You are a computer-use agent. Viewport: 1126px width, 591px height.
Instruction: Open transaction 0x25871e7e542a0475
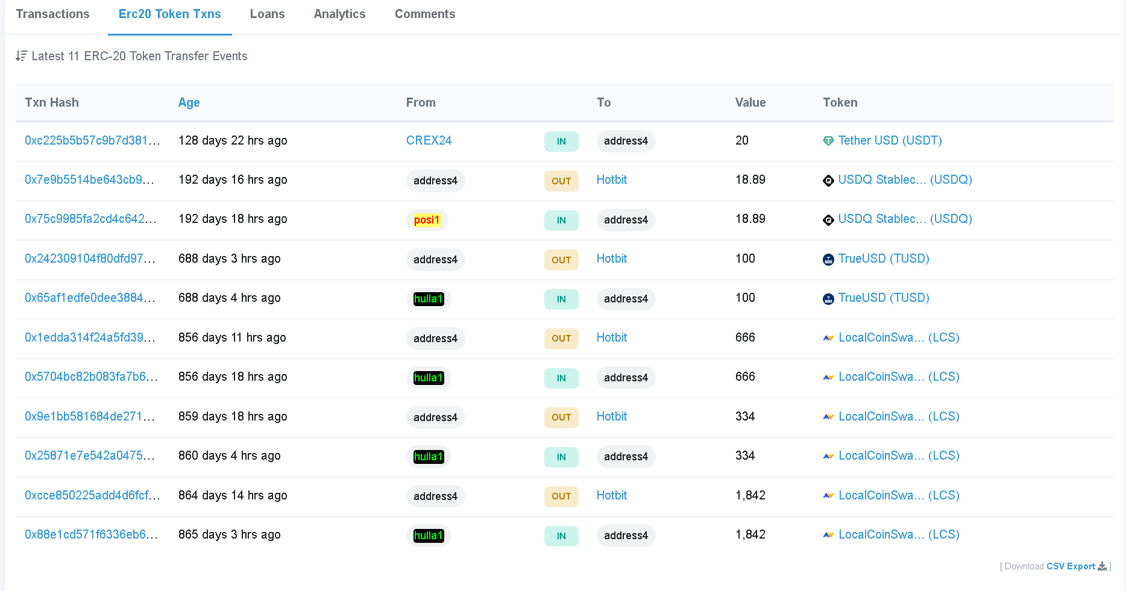90,455
